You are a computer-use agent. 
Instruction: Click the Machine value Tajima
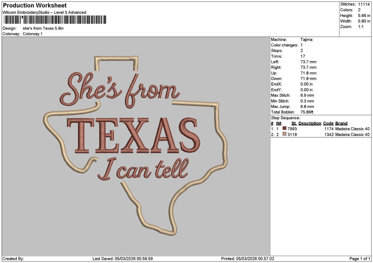click(x=306, y=40)
